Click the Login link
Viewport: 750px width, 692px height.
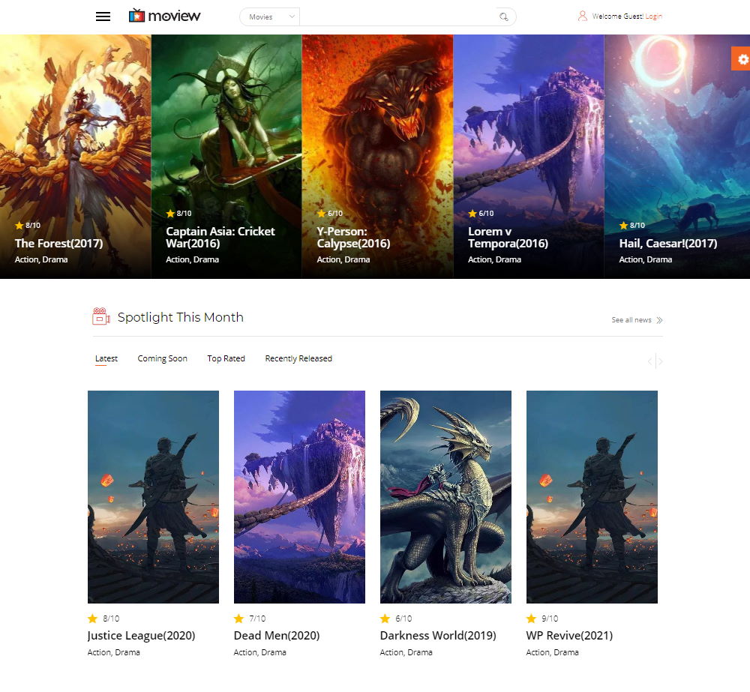tap(653, 16)
